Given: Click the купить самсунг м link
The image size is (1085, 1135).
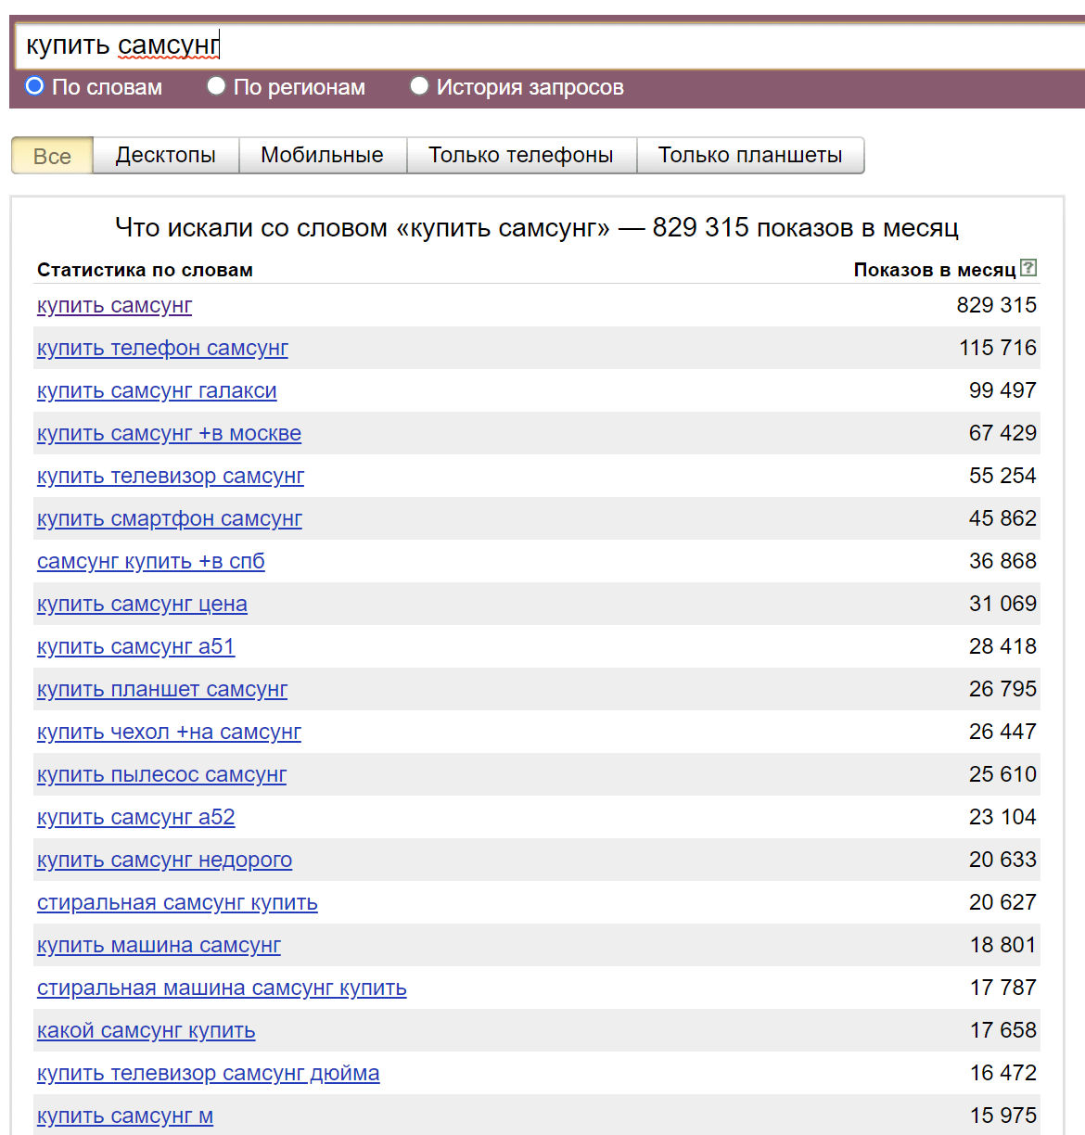Looking at the screenshot, I should (x=125, y=1116).
